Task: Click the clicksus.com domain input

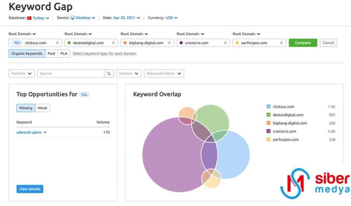Action: coord(35,43)
